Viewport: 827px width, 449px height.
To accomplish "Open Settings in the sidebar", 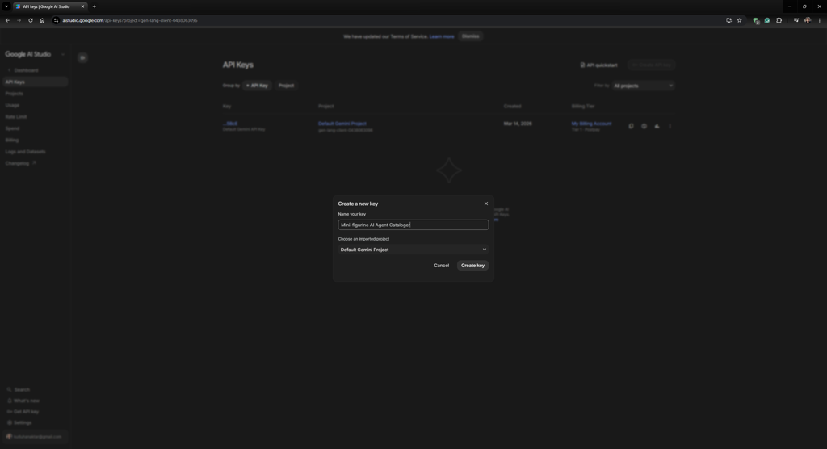I will 19,422.
